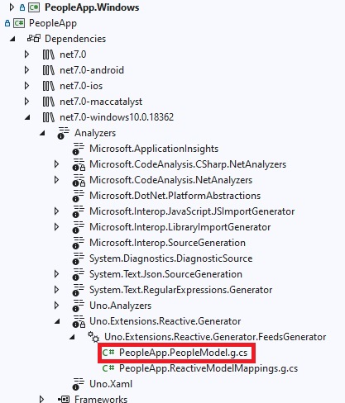
Task: Select the Dependencies label
Action: pyautogui.click(x=75, y=39)
